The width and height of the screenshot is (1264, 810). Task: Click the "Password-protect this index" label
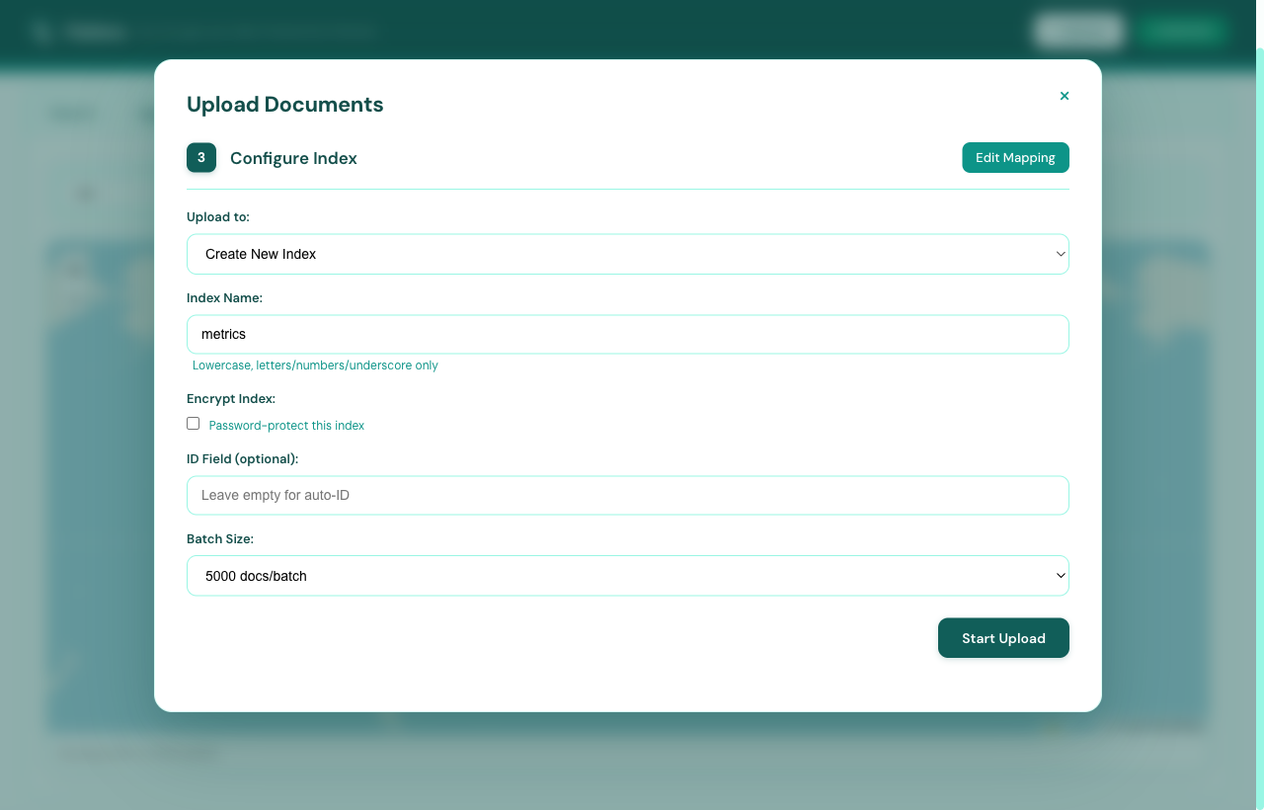pos(286,425)
